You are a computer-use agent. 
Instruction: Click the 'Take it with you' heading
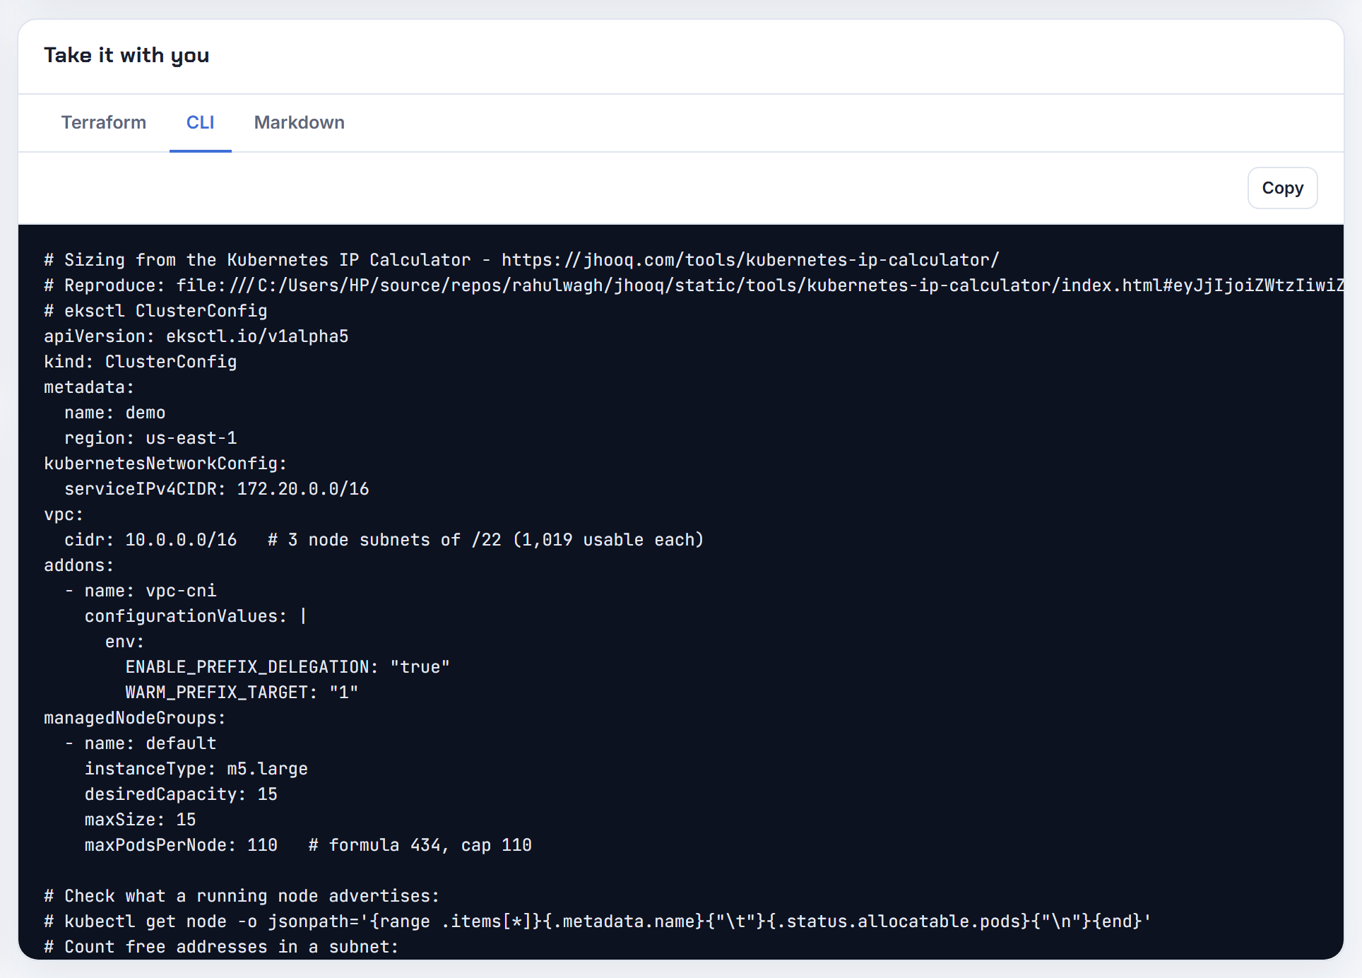pos(126,55)
